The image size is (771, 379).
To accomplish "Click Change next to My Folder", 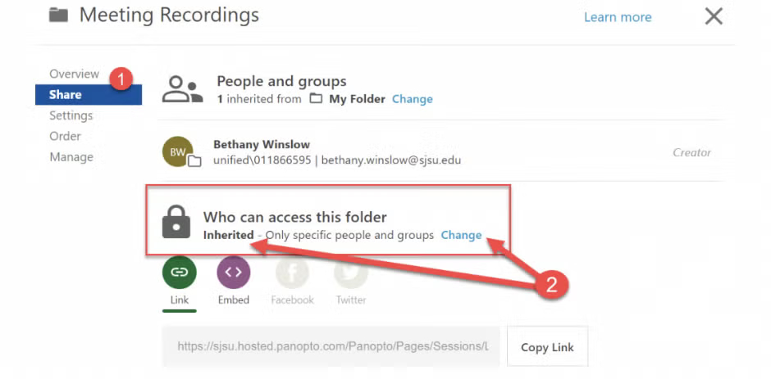I will 412,99.
